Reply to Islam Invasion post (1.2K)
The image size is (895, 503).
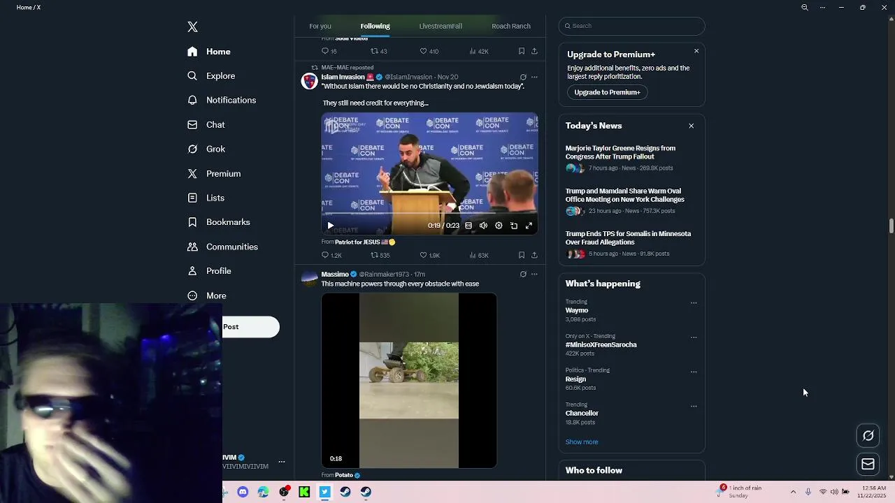331,256
